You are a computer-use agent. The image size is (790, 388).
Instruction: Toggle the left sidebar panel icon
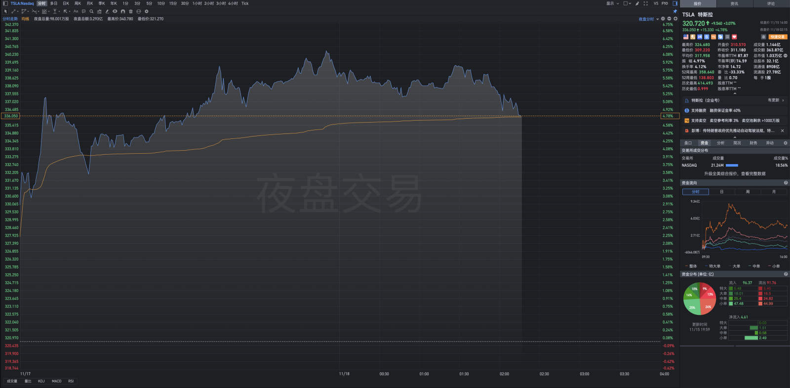pyautogui.click(x=5, y=3)
